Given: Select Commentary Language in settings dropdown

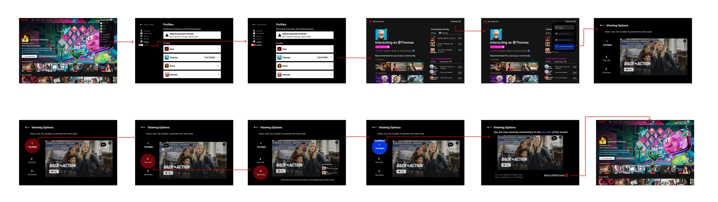Looking at the screenshot, I should point(564,40).
